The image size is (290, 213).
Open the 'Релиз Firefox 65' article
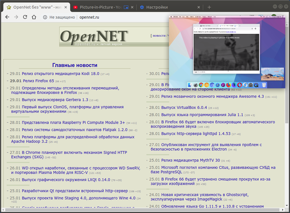click(38, 81)
